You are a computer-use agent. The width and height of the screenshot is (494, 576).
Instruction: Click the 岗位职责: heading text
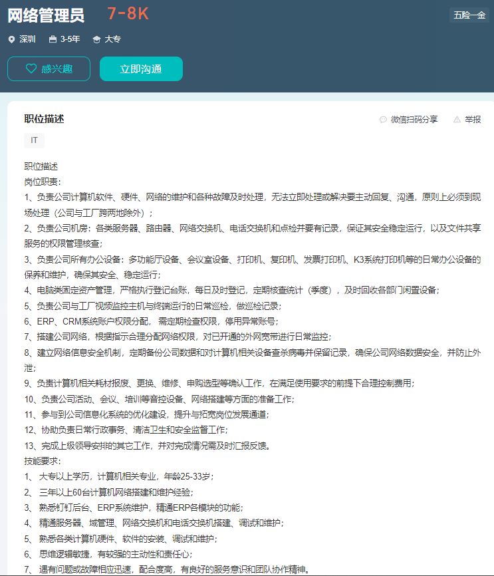point(43,182)
